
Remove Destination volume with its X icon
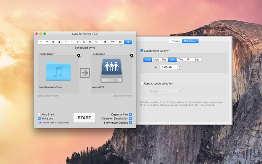132,55
